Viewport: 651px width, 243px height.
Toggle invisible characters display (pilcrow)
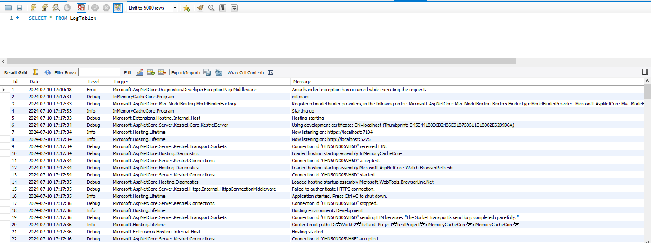(223, 8)
